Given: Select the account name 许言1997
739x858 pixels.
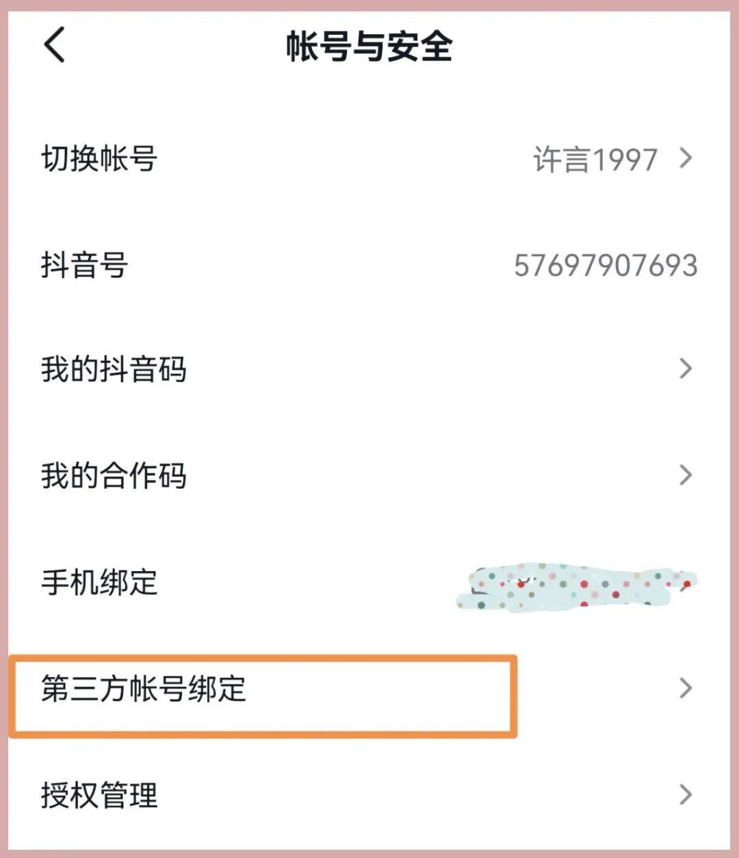Looking at the screenshot, I should 595,160.
